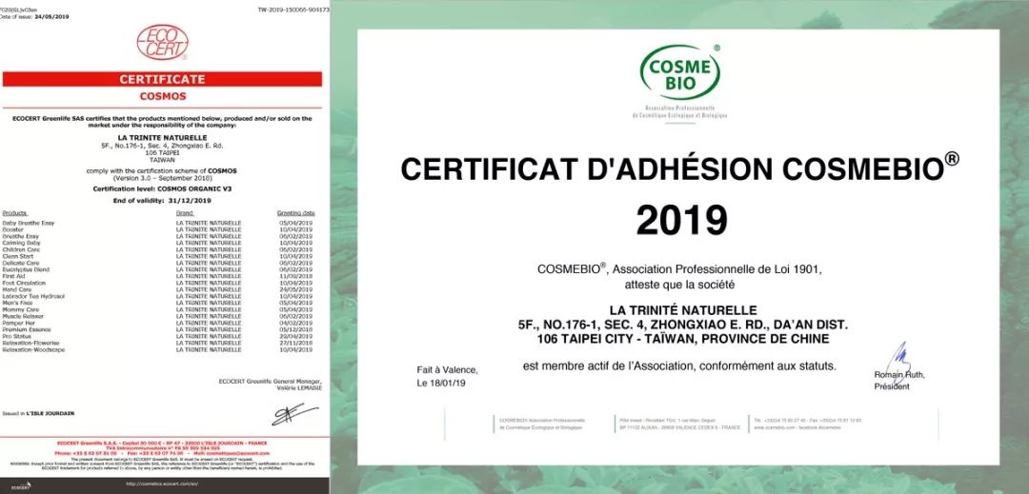Viewport: 1029px width, 494px height.
Task: Select the Premium Essence product row
Action: pyautogui.click(x=158, y=329)
